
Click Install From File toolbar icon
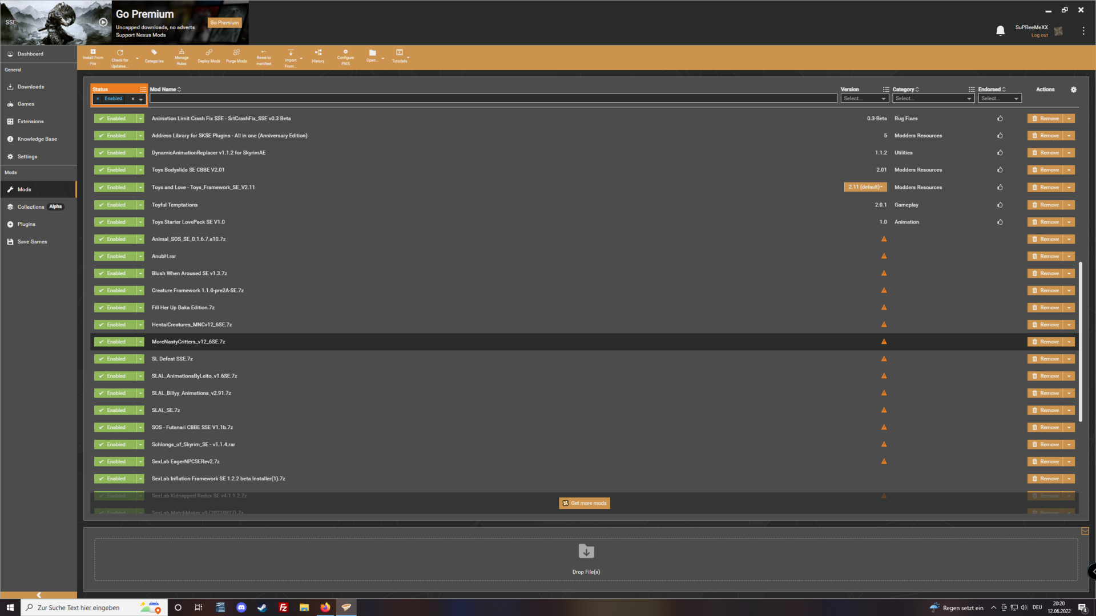click(x=92, y=58)
